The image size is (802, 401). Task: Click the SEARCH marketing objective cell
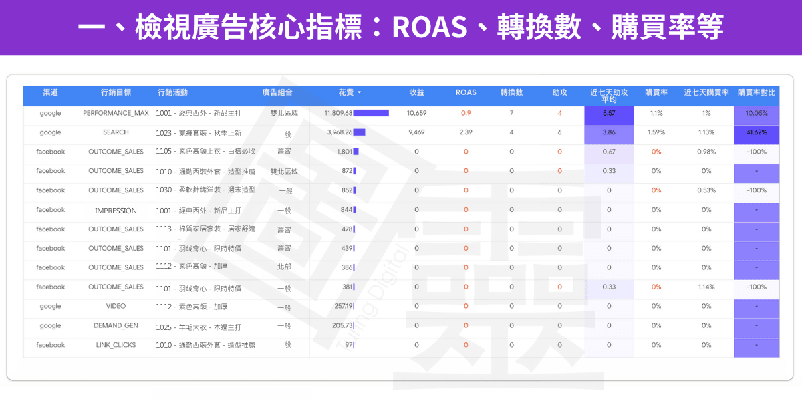pos(116,132)
